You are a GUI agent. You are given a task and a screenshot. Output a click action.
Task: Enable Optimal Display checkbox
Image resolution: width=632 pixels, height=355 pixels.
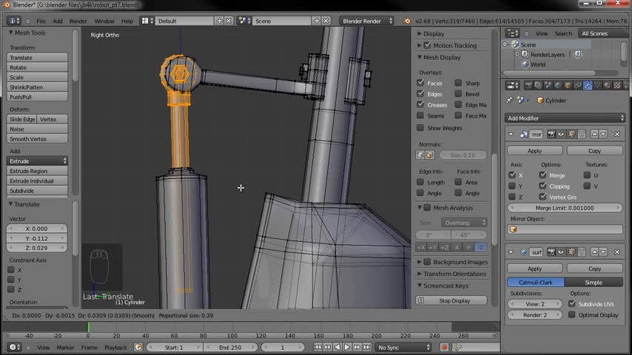572,315
